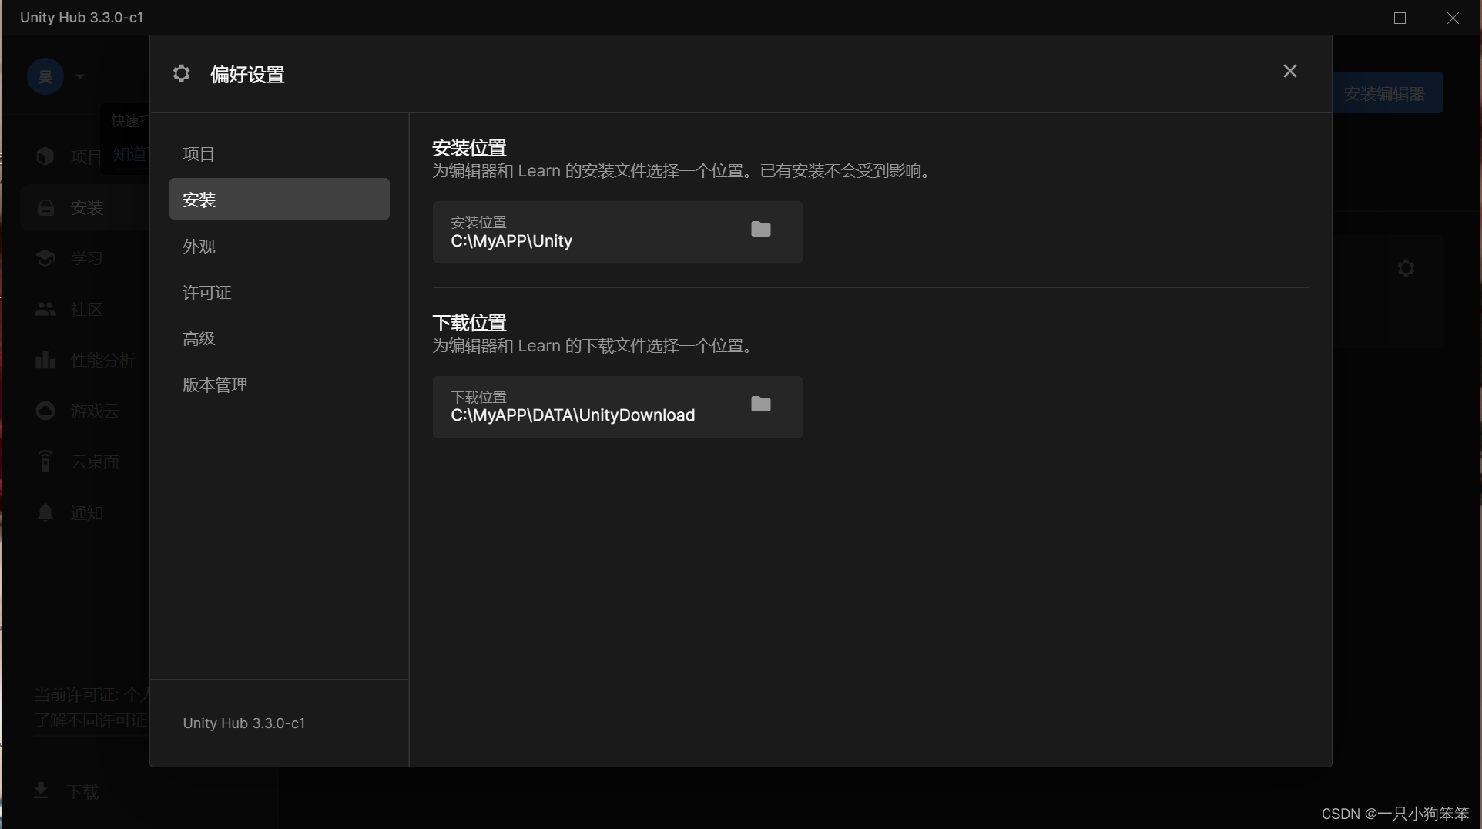Image resolution: width=1482 pixels, height=829 pixels.
Task: Close the Unity Hub window
Action: pyautogui.click(x=1453, y=18)
